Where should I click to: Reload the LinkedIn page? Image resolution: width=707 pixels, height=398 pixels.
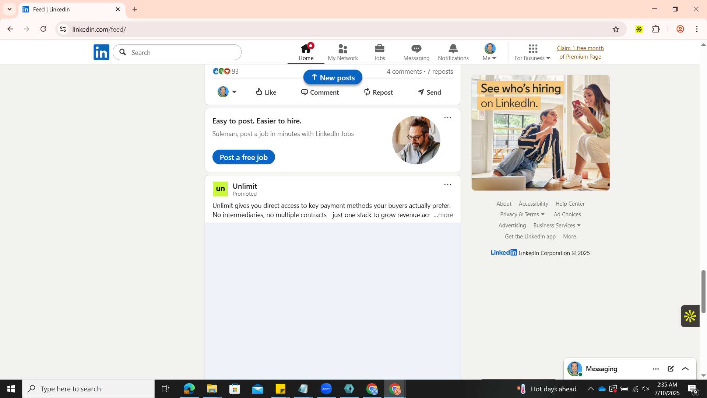click(x=43, y=29)
